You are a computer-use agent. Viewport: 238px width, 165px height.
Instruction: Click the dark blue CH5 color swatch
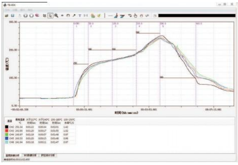[x=7, y=138]
